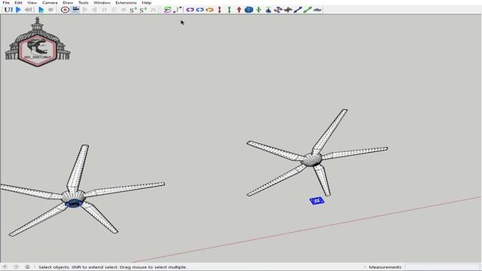The image size is (482, 271).
Task: Click the 'Select objects' status hint text
Action: 113,267
